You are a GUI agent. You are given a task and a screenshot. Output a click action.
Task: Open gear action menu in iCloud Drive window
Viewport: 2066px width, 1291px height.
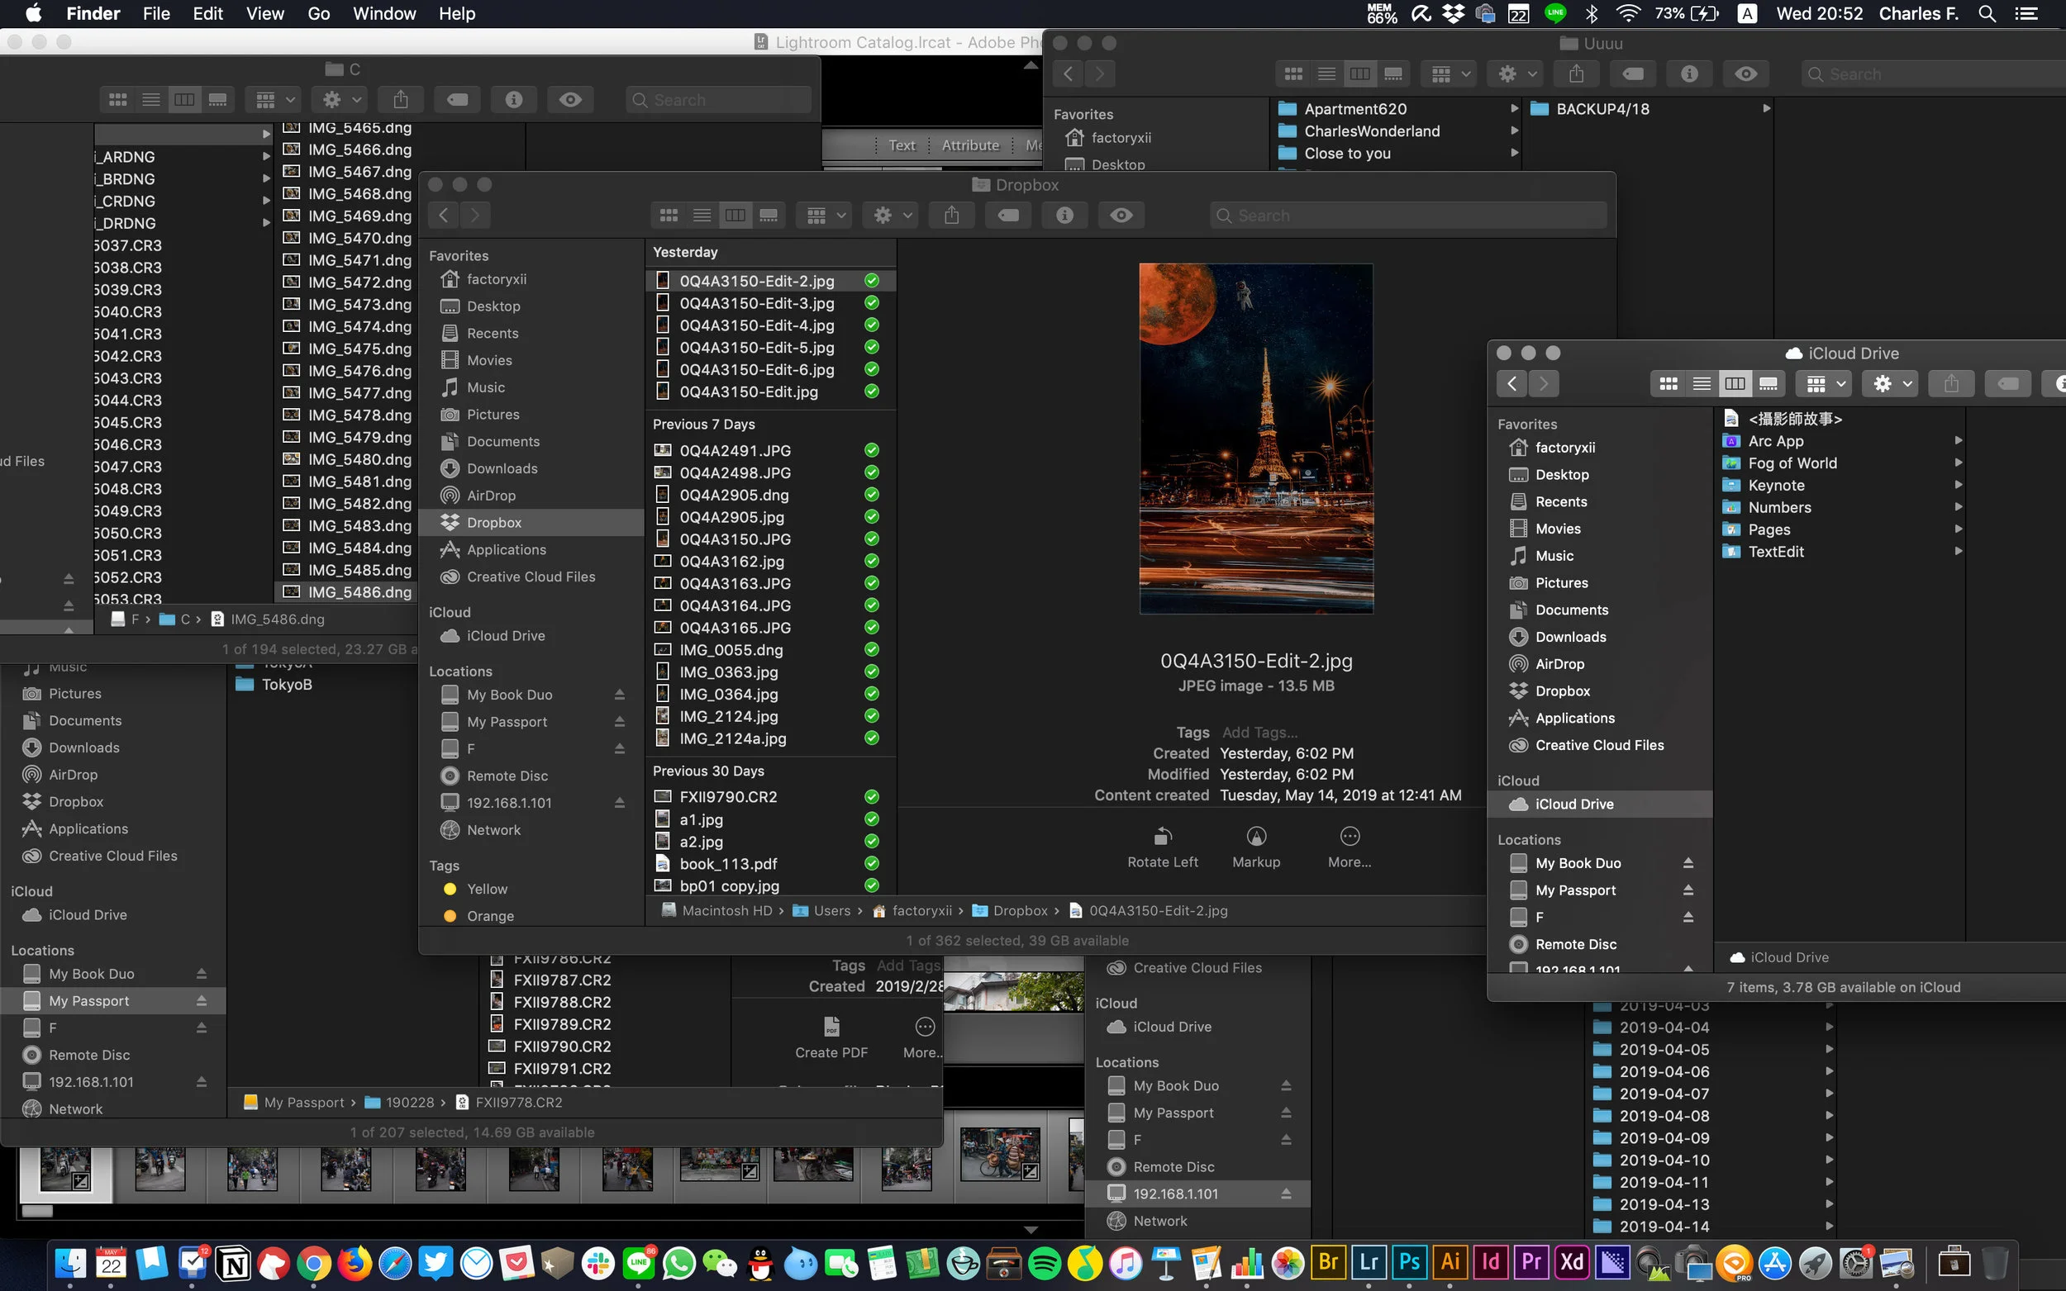1892,383
